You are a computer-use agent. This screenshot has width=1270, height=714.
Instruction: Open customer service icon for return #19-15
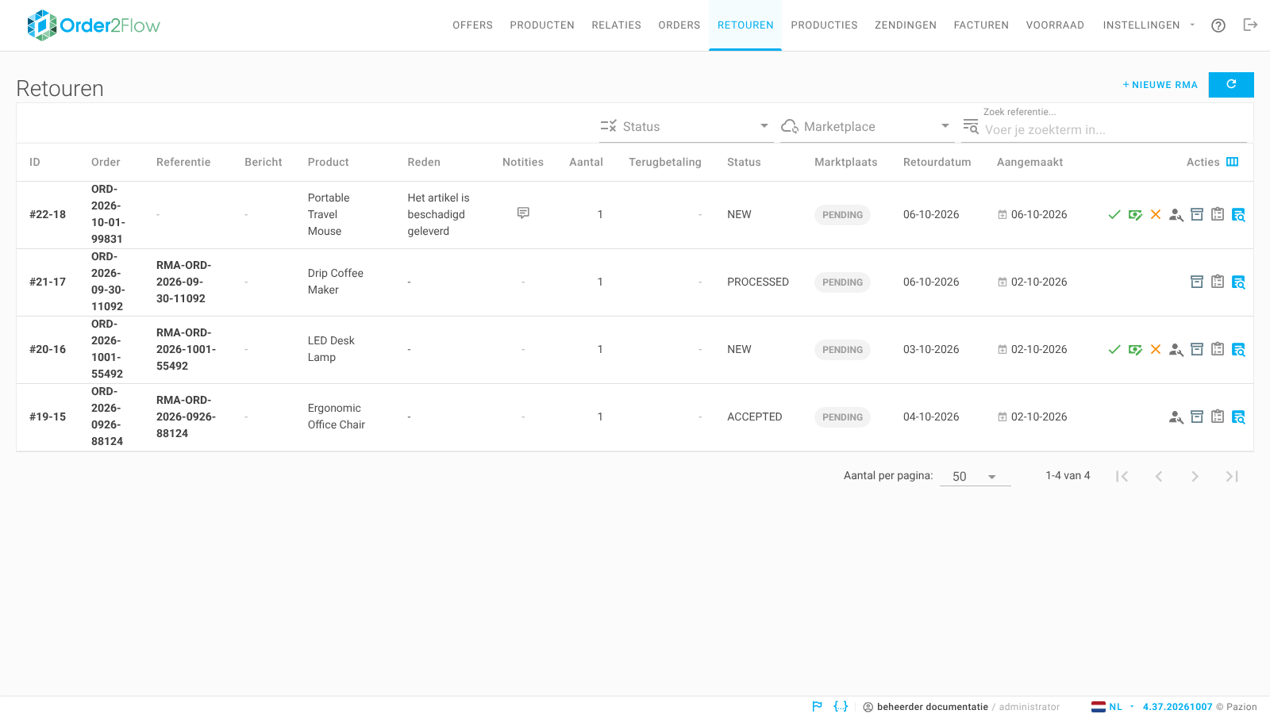pos(1176,417)
